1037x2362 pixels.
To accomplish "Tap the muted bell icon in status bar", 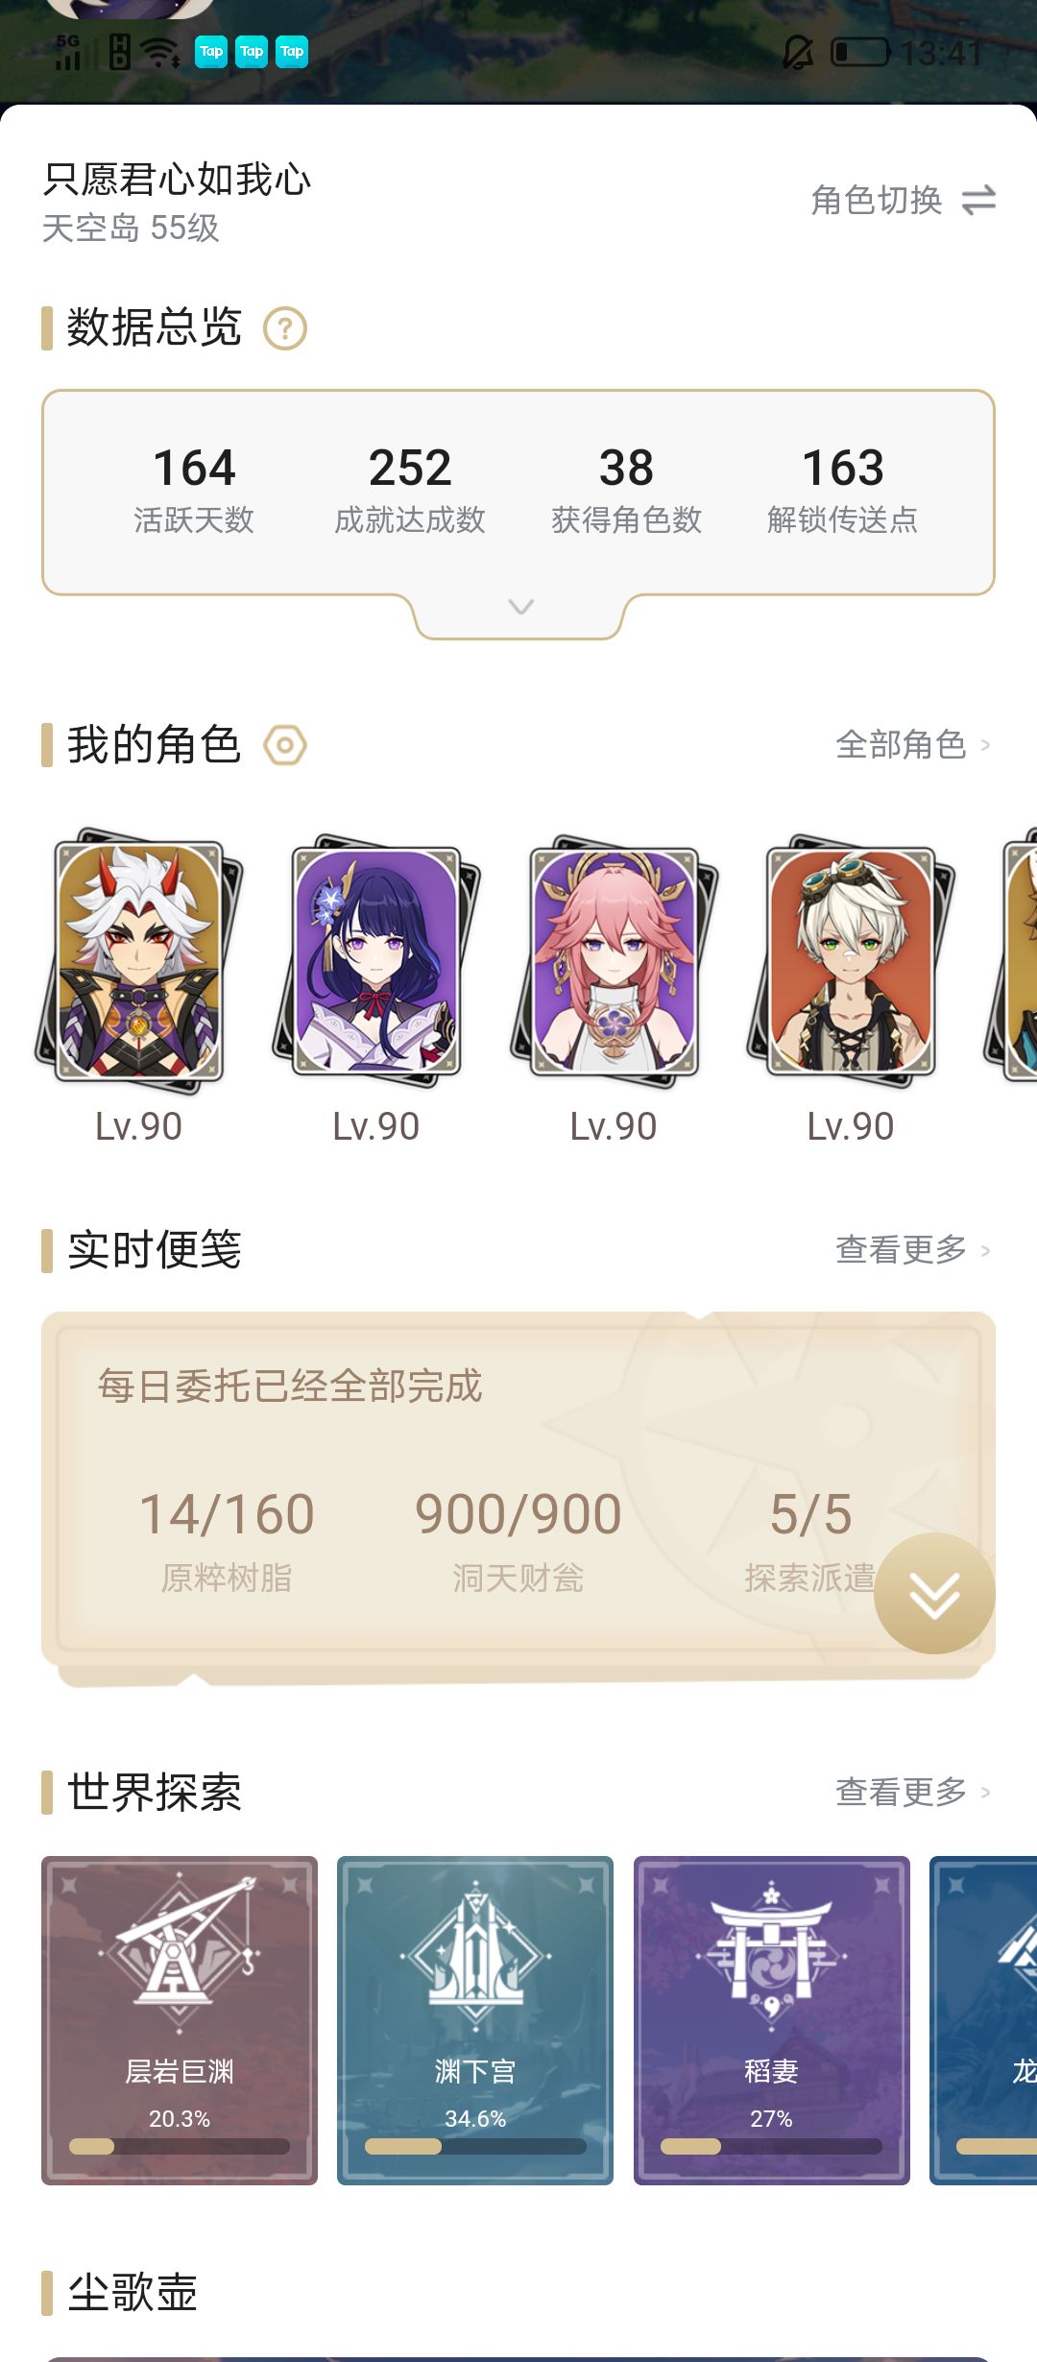I will click(797, 52).
